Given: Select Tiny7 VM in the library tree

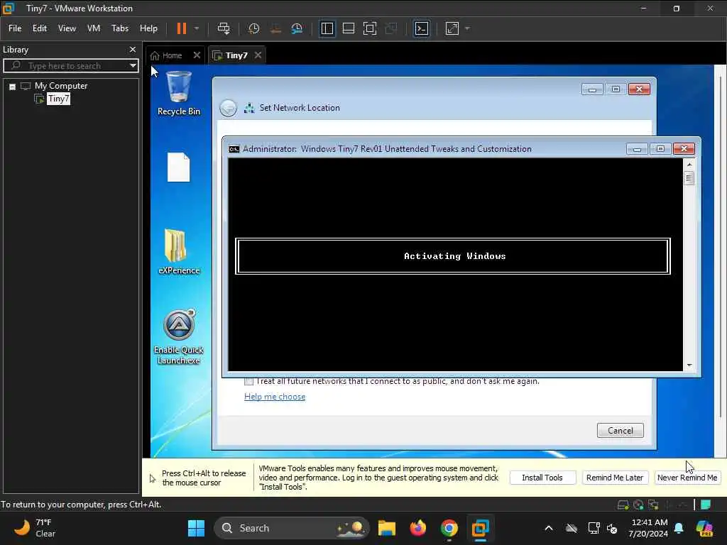Looking at the screenshot, I should click(58, 99).
